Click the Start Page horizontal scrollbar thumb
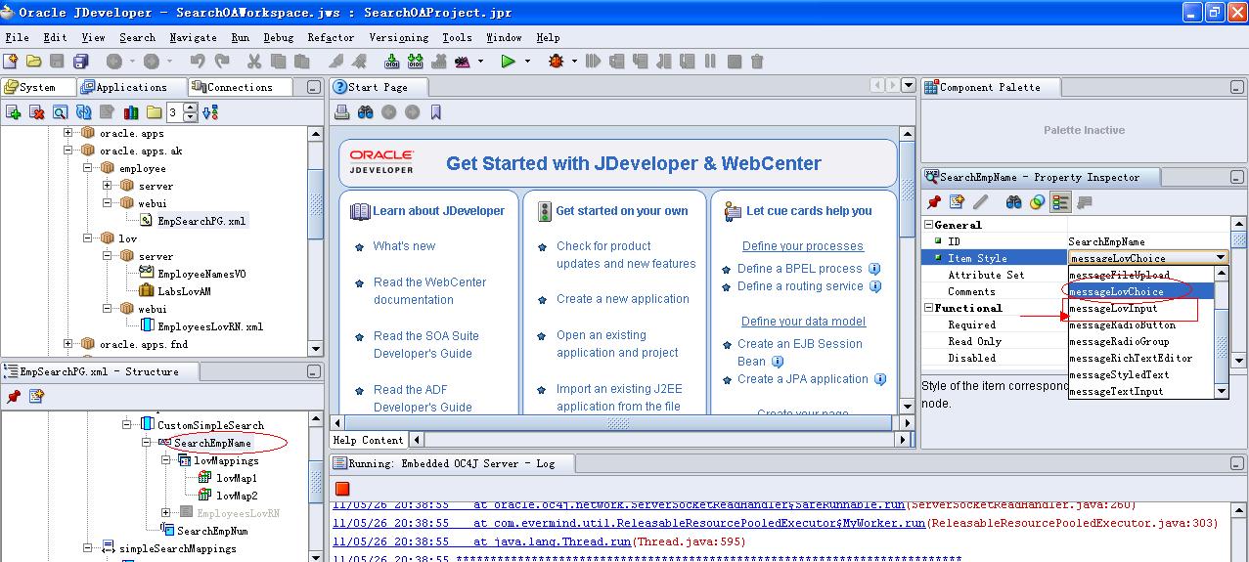This screenshot has height=562, width=1249. click(619, 423)
